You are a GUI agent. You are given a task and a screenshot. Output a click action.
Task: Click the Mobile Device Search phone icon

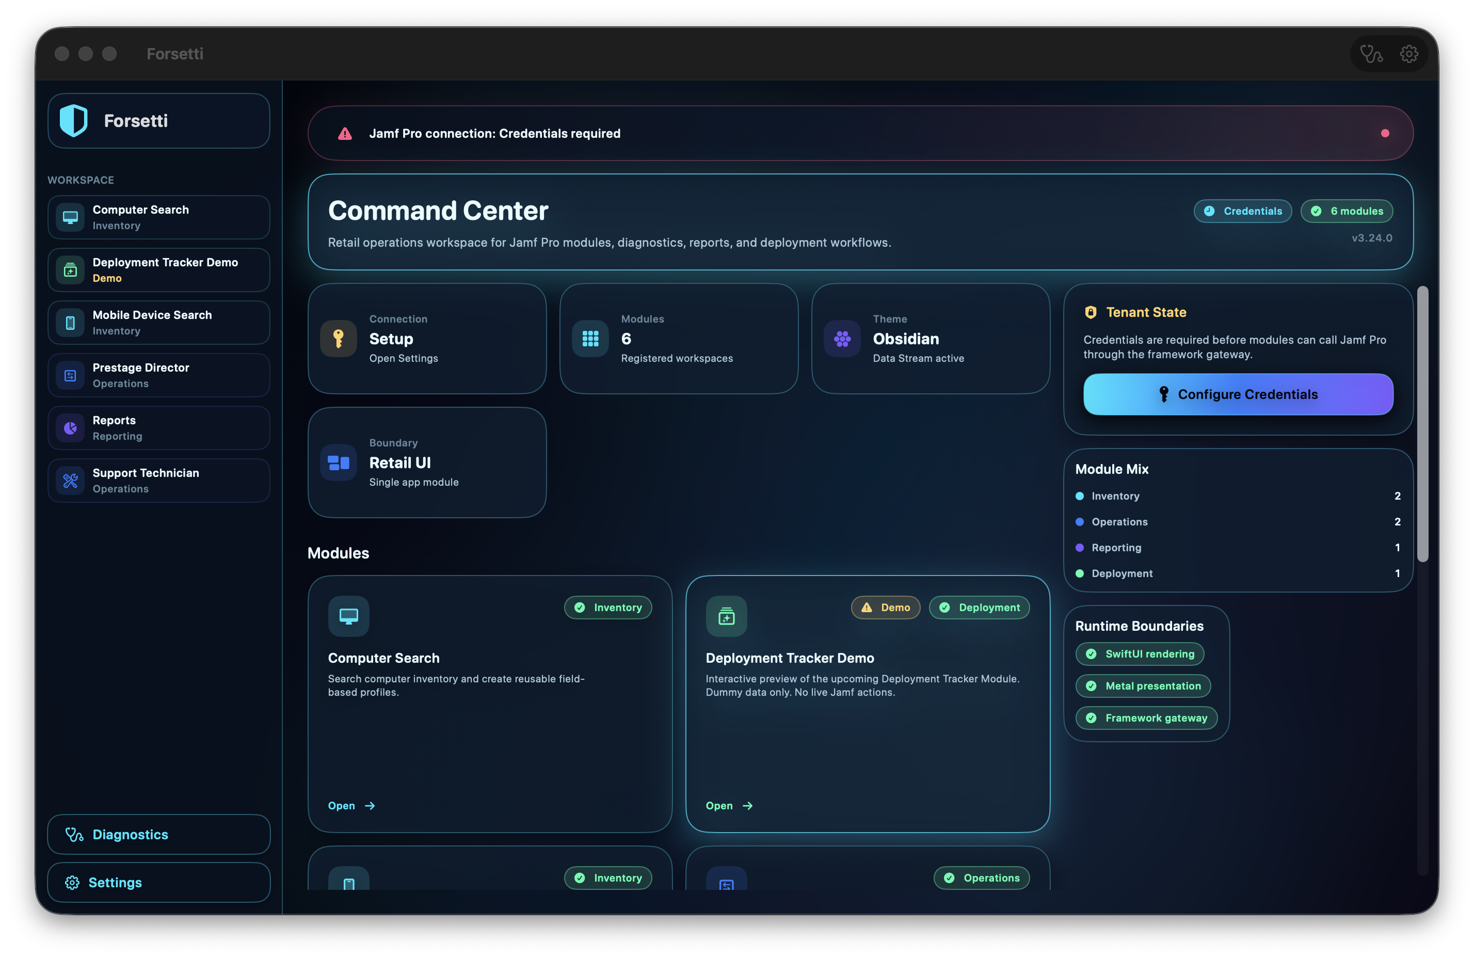(70, 323)
